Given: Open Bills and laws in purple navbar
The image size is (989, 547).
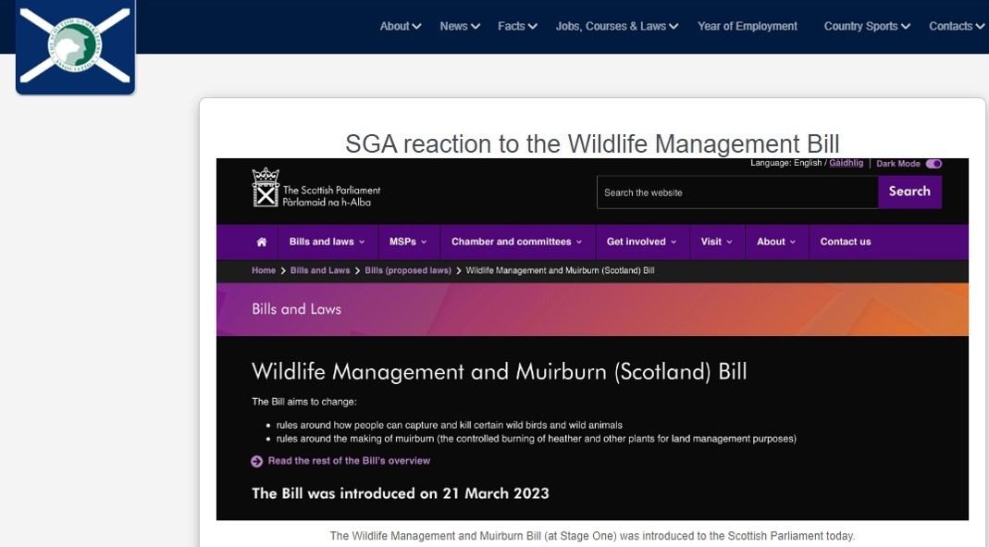Looking at the screenshot, I should click(327, 242).
